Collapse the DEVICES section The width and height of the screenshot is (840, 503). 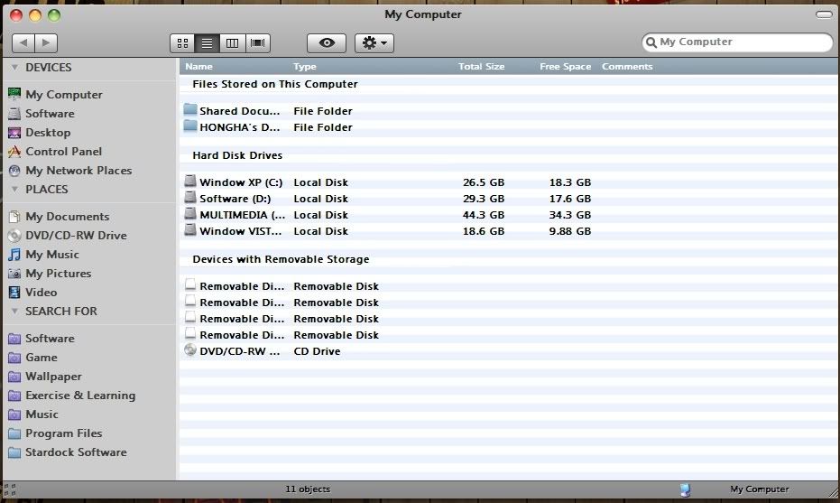pos(15,68)
